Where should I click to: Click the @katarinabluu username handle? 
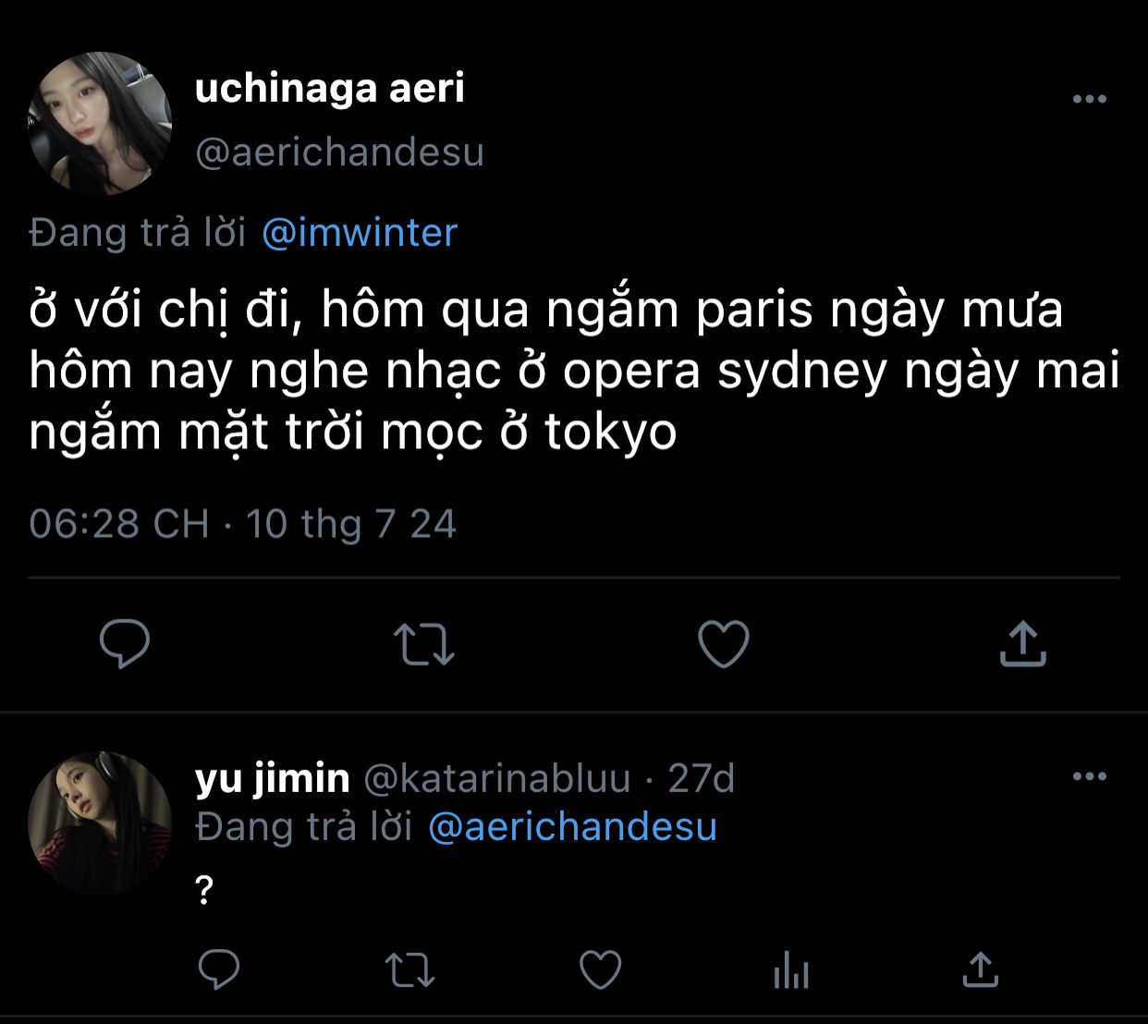[497, 778]
